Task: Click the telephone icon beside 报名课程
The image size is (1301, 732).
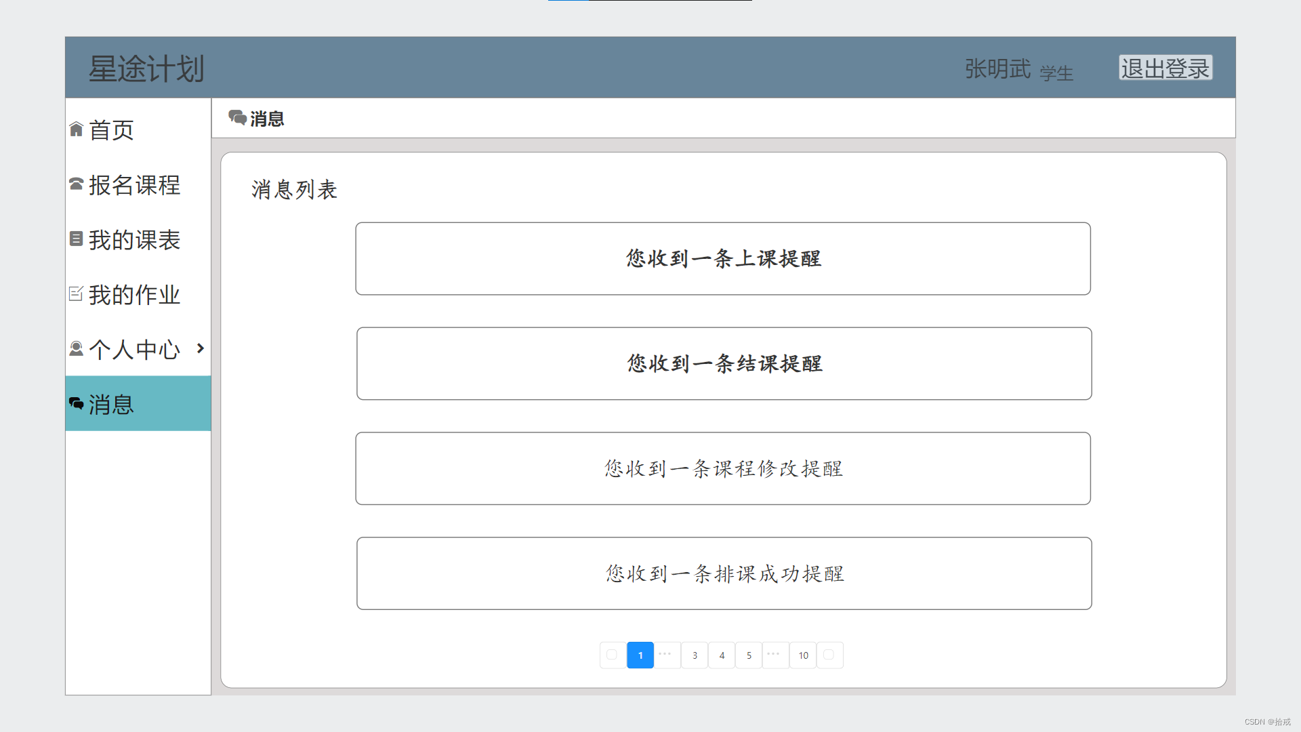Action: coord(76,184)
